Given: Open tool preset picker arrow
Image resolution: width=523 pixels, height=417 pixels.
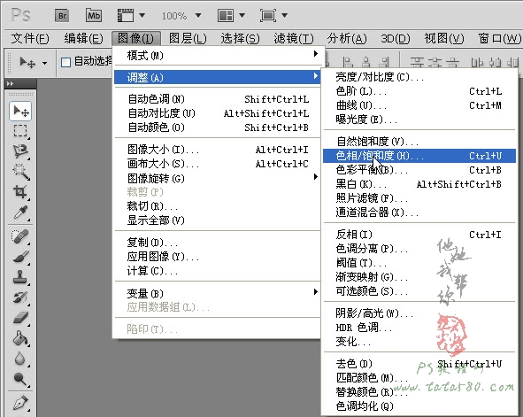Looking at the screenshot, I should click(44, 63).
